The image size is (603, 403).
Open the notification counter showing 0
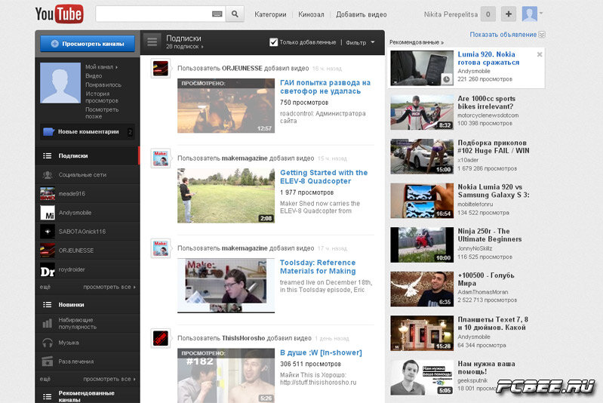pyautogui.click(x=488, y=14)
